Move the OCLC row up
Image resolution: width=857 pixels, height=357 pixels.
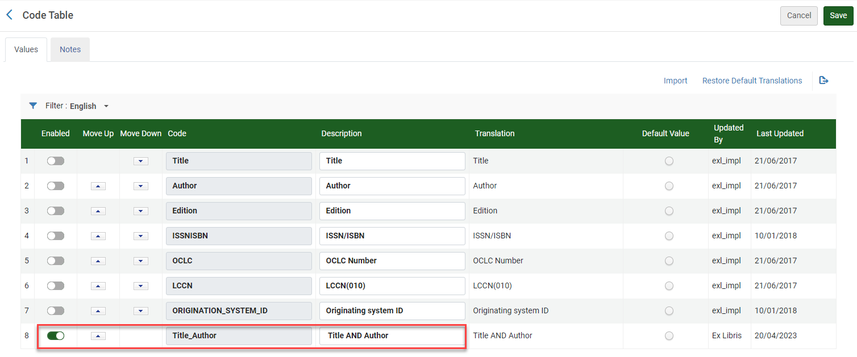click(x=98, y=261)
